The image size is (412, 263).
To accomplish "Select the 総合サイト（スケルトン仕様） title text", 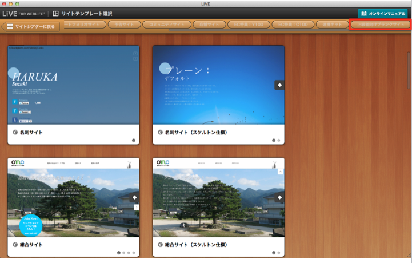I will (x=196, y=245).
